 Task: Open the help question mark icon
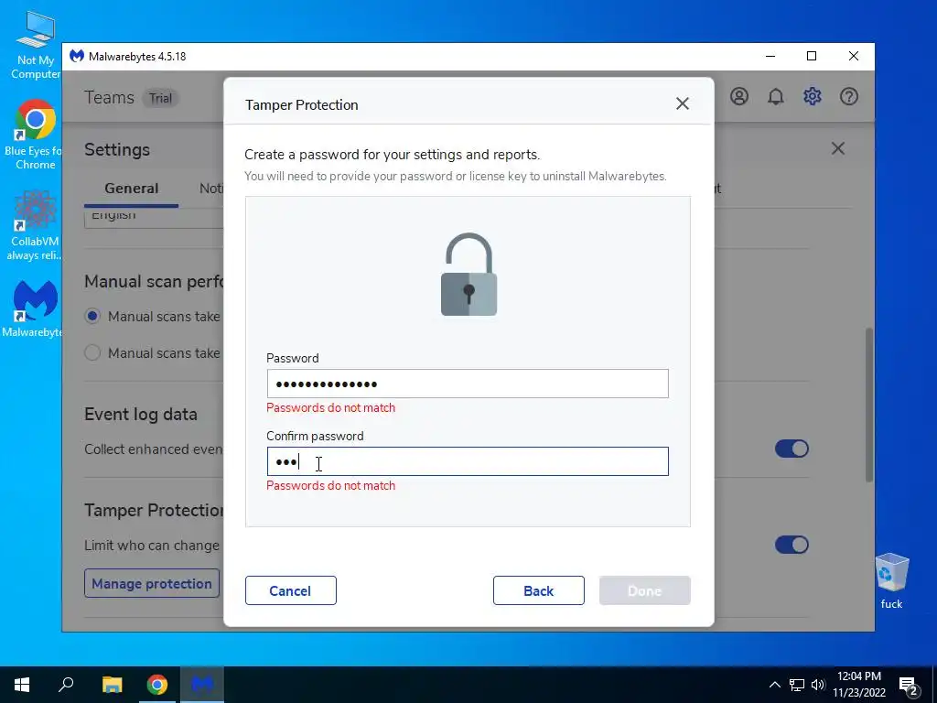pos(848,96)
